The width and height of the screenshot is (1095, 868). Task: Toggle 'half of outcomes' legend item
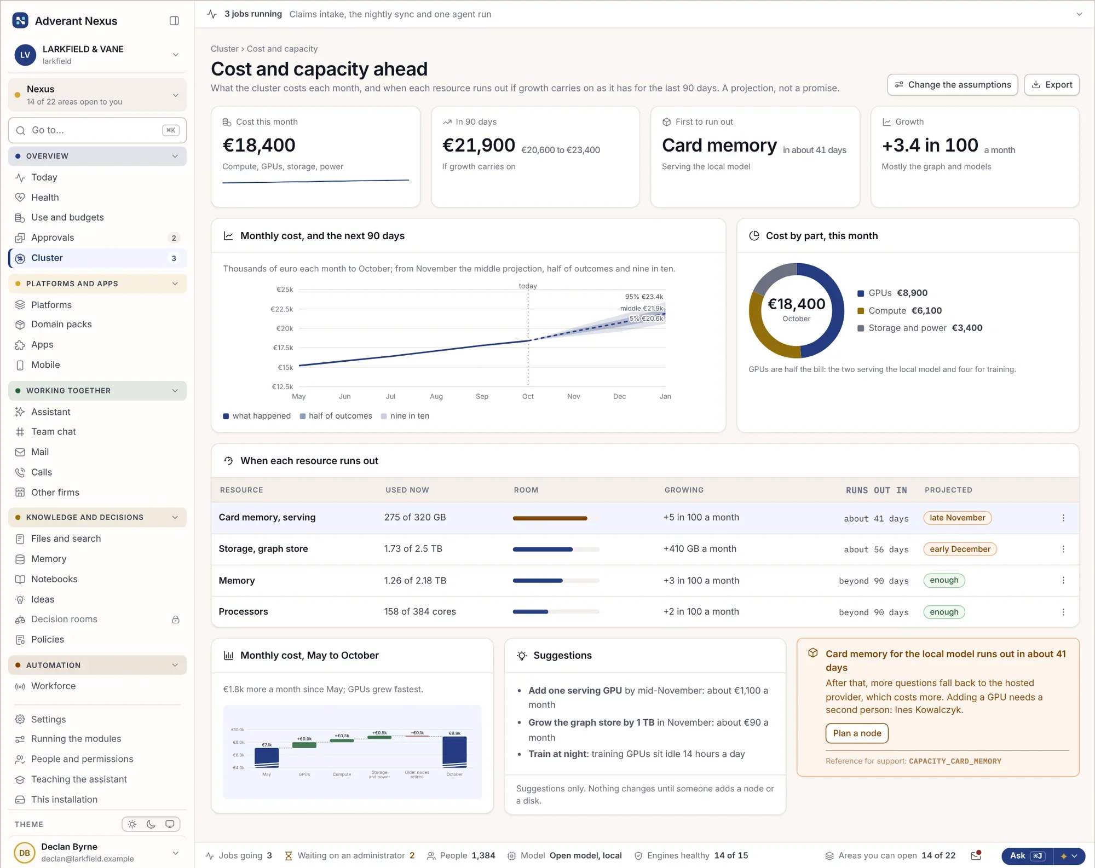click(x=336, y=416)
